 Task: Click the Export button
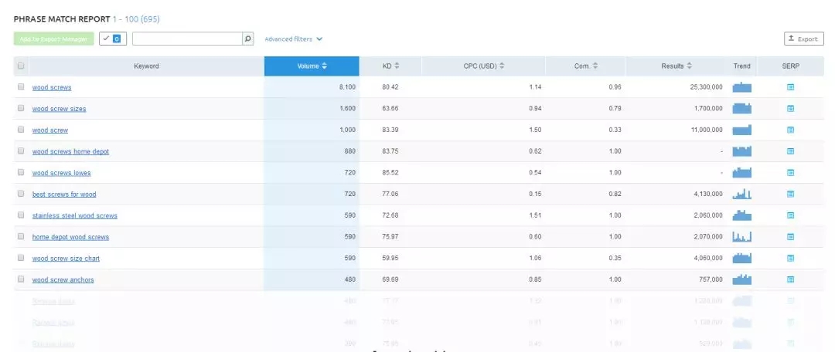[803, 39]
